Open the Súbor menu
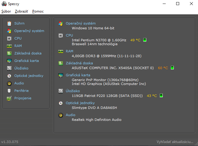Image resolution: width=198 pixels, height=146 pixels. point(6,11)
